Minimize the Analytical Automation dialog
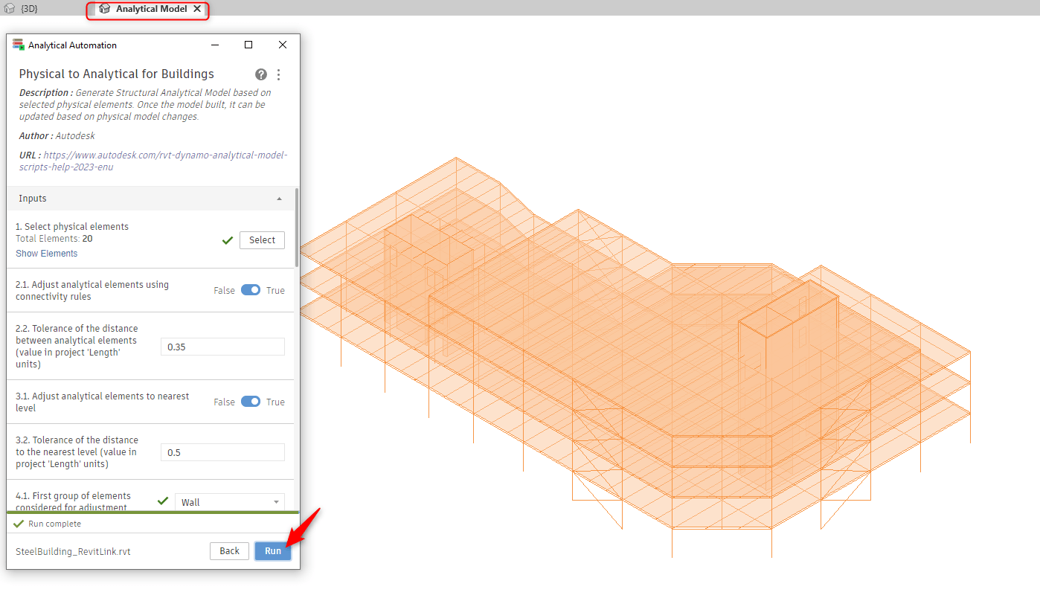Screen dimensions: 1040x601 click(215, 45)
